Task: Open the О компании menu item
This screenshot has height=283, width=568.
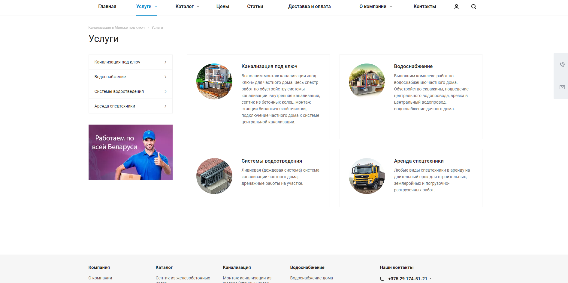Action: [373, 7]
